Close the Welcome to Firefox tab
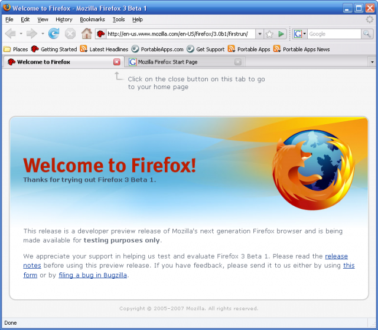 [117, 62]
